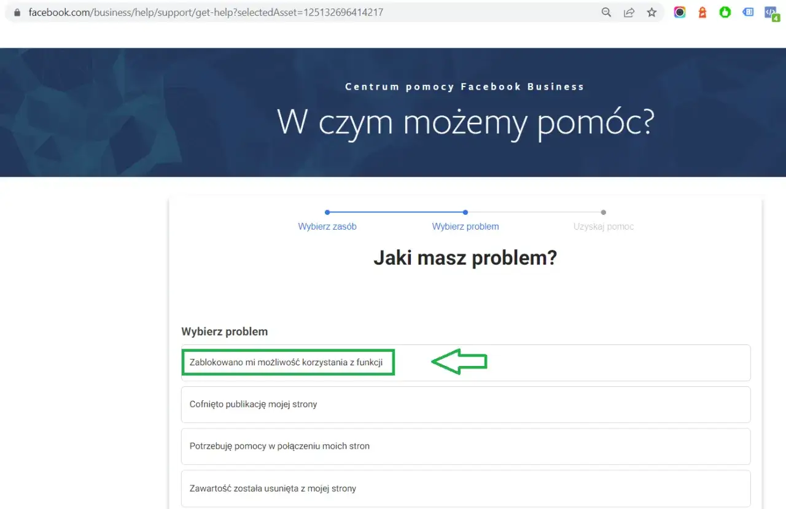
Task: Click the URL text in the address bar
Action: click(206, 12)
